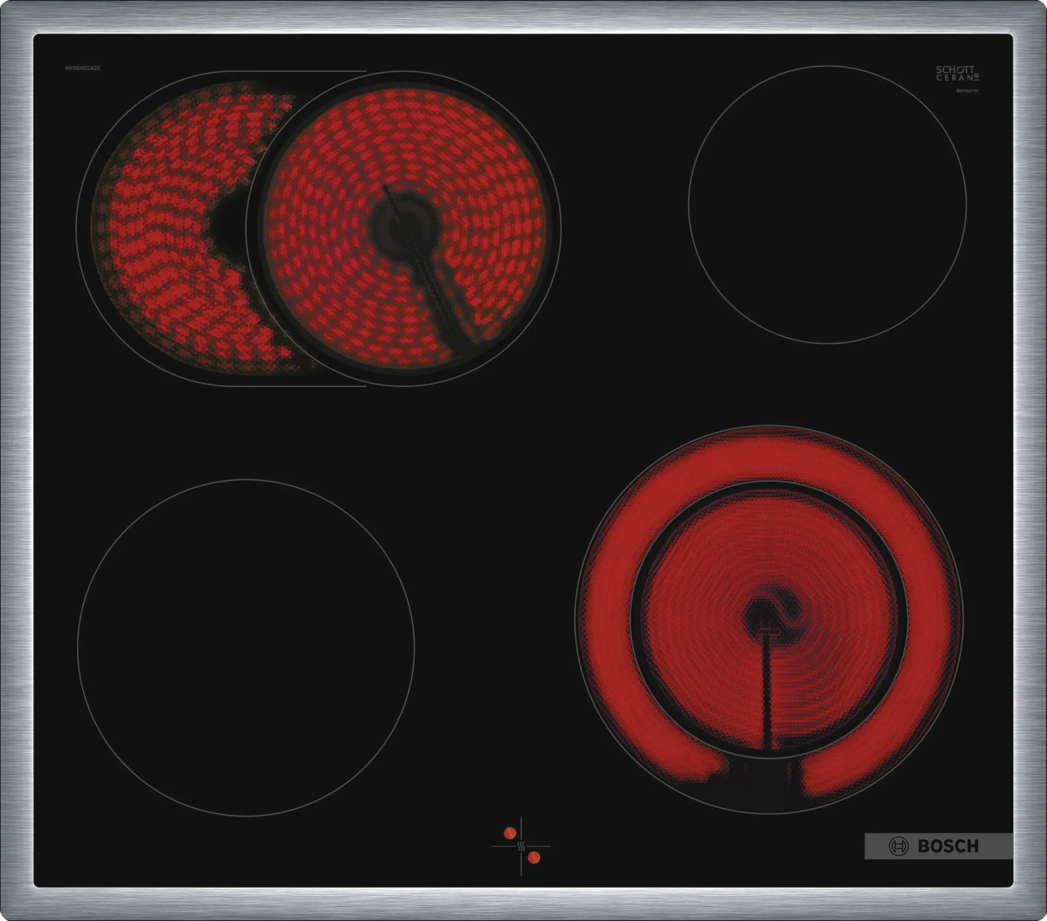Click the SCHOTT CERAN logo

957,73
